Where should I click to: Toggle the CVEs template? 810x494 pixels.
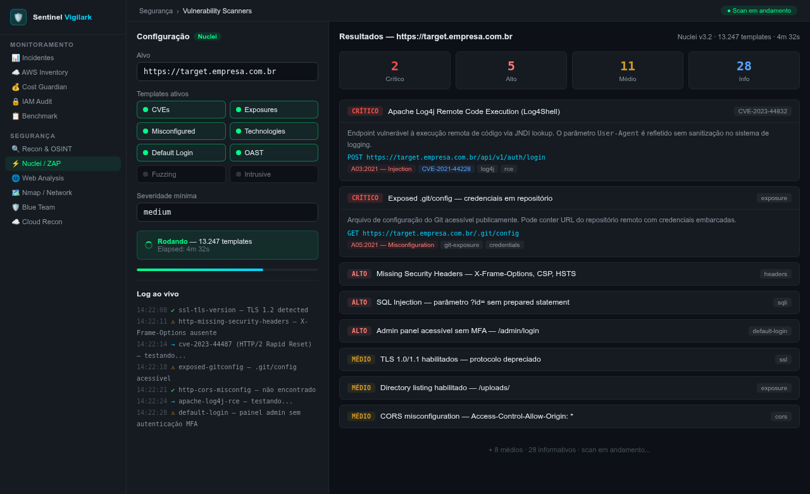point(181,110)
